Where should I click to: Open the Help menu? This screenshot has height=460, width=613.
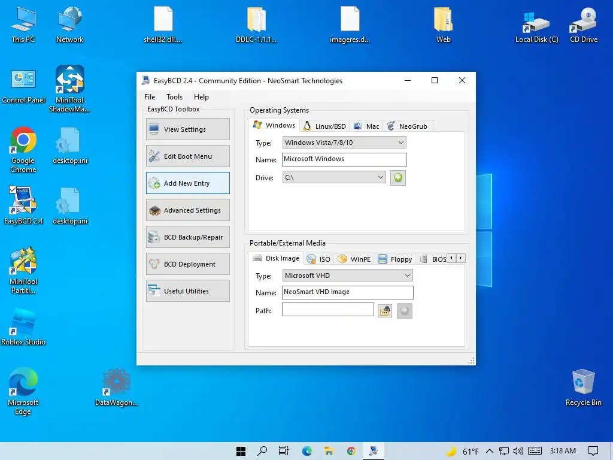(201, 97)
